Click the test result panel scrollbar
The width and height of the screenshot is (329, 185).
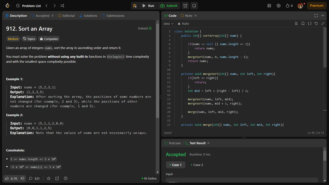point(325,155)
